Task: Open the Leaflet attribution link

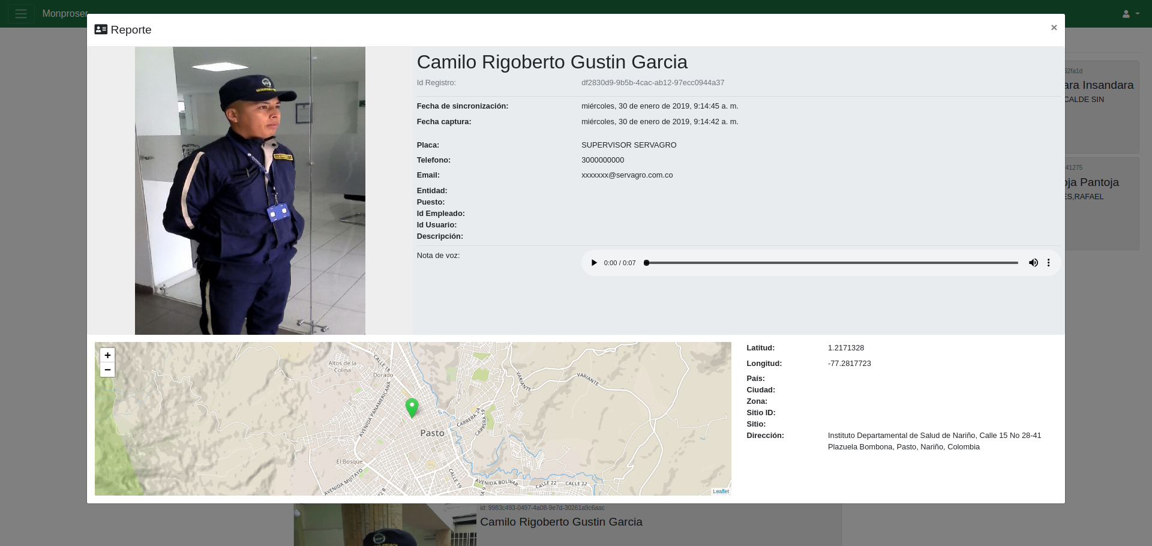Action: tap(721, 491)
